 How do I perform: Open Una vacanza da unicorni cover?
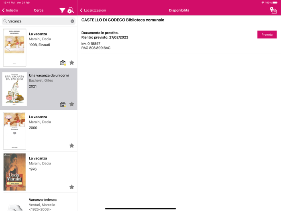coord(14,89)
